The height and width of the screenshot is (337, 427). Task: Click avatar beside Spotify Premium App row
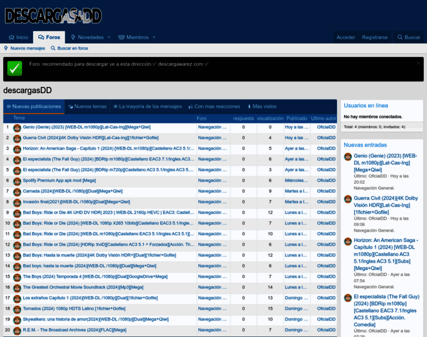point(17,181)
